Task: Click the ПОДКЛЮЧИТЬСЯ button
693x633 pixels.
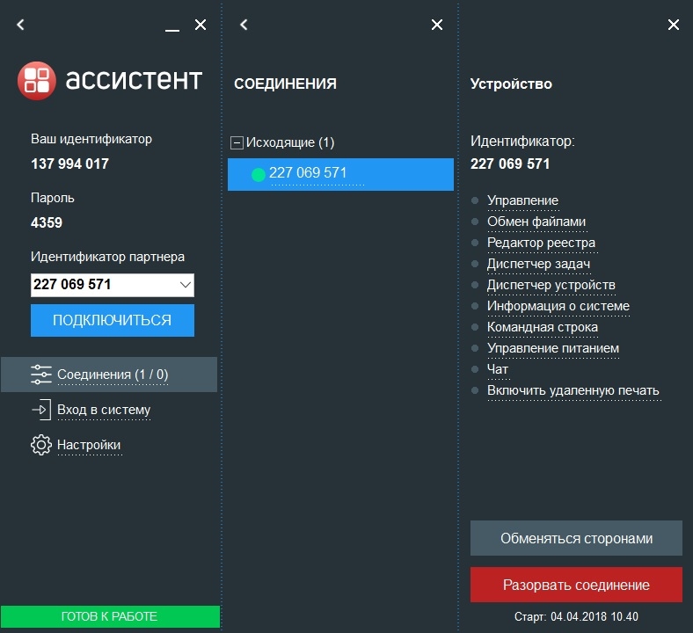Action: click(x=113, y=320)
